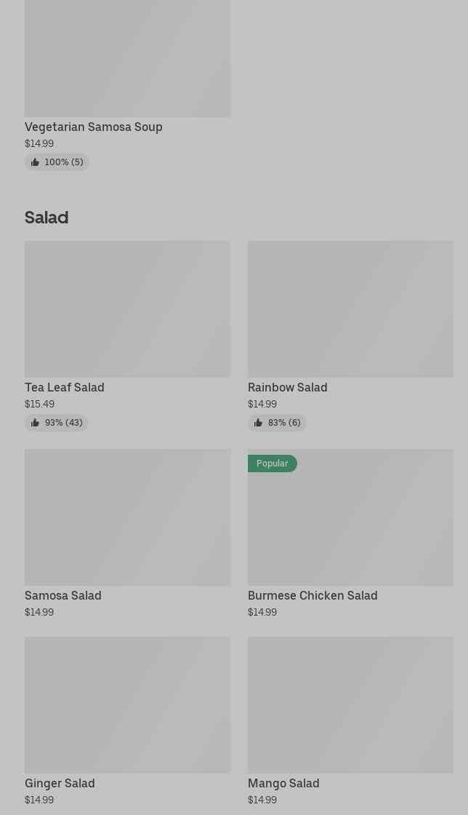
Task: Click the Rainbow Salad image placeholder
Action: [x=351, y=309]
